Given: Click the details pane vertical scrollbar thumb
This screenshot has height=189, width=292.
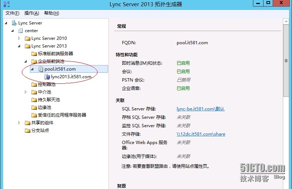Looking at the screenshot, I should [286, 61].
